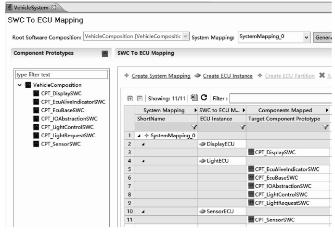This screenshot has height=236, width=335.
Task: Open the Root Software Composition combo box
Action: point(185,37)
